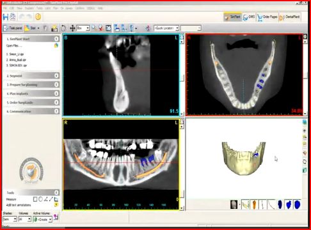
Task: Click the zoom magnifier icon
Action: point(93,28)
